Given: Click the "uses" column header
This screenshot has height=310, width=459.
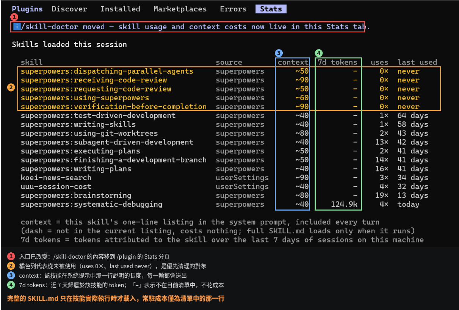Looking at the screenshot, I should 379,62.
